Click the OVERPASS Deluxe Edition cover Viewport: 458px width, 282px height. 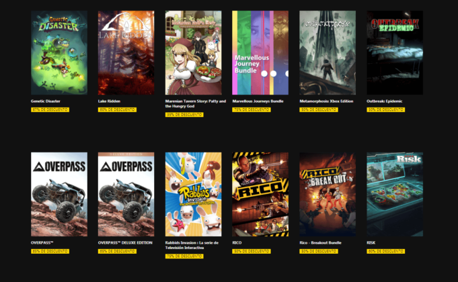click(x=126, y=194)
